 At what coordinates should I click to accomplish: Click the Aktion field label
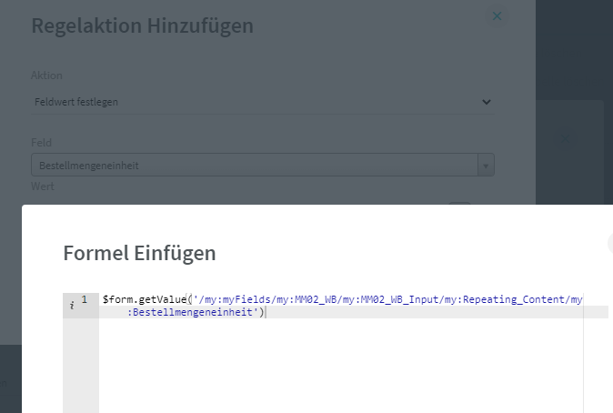(x=46, y=76)
